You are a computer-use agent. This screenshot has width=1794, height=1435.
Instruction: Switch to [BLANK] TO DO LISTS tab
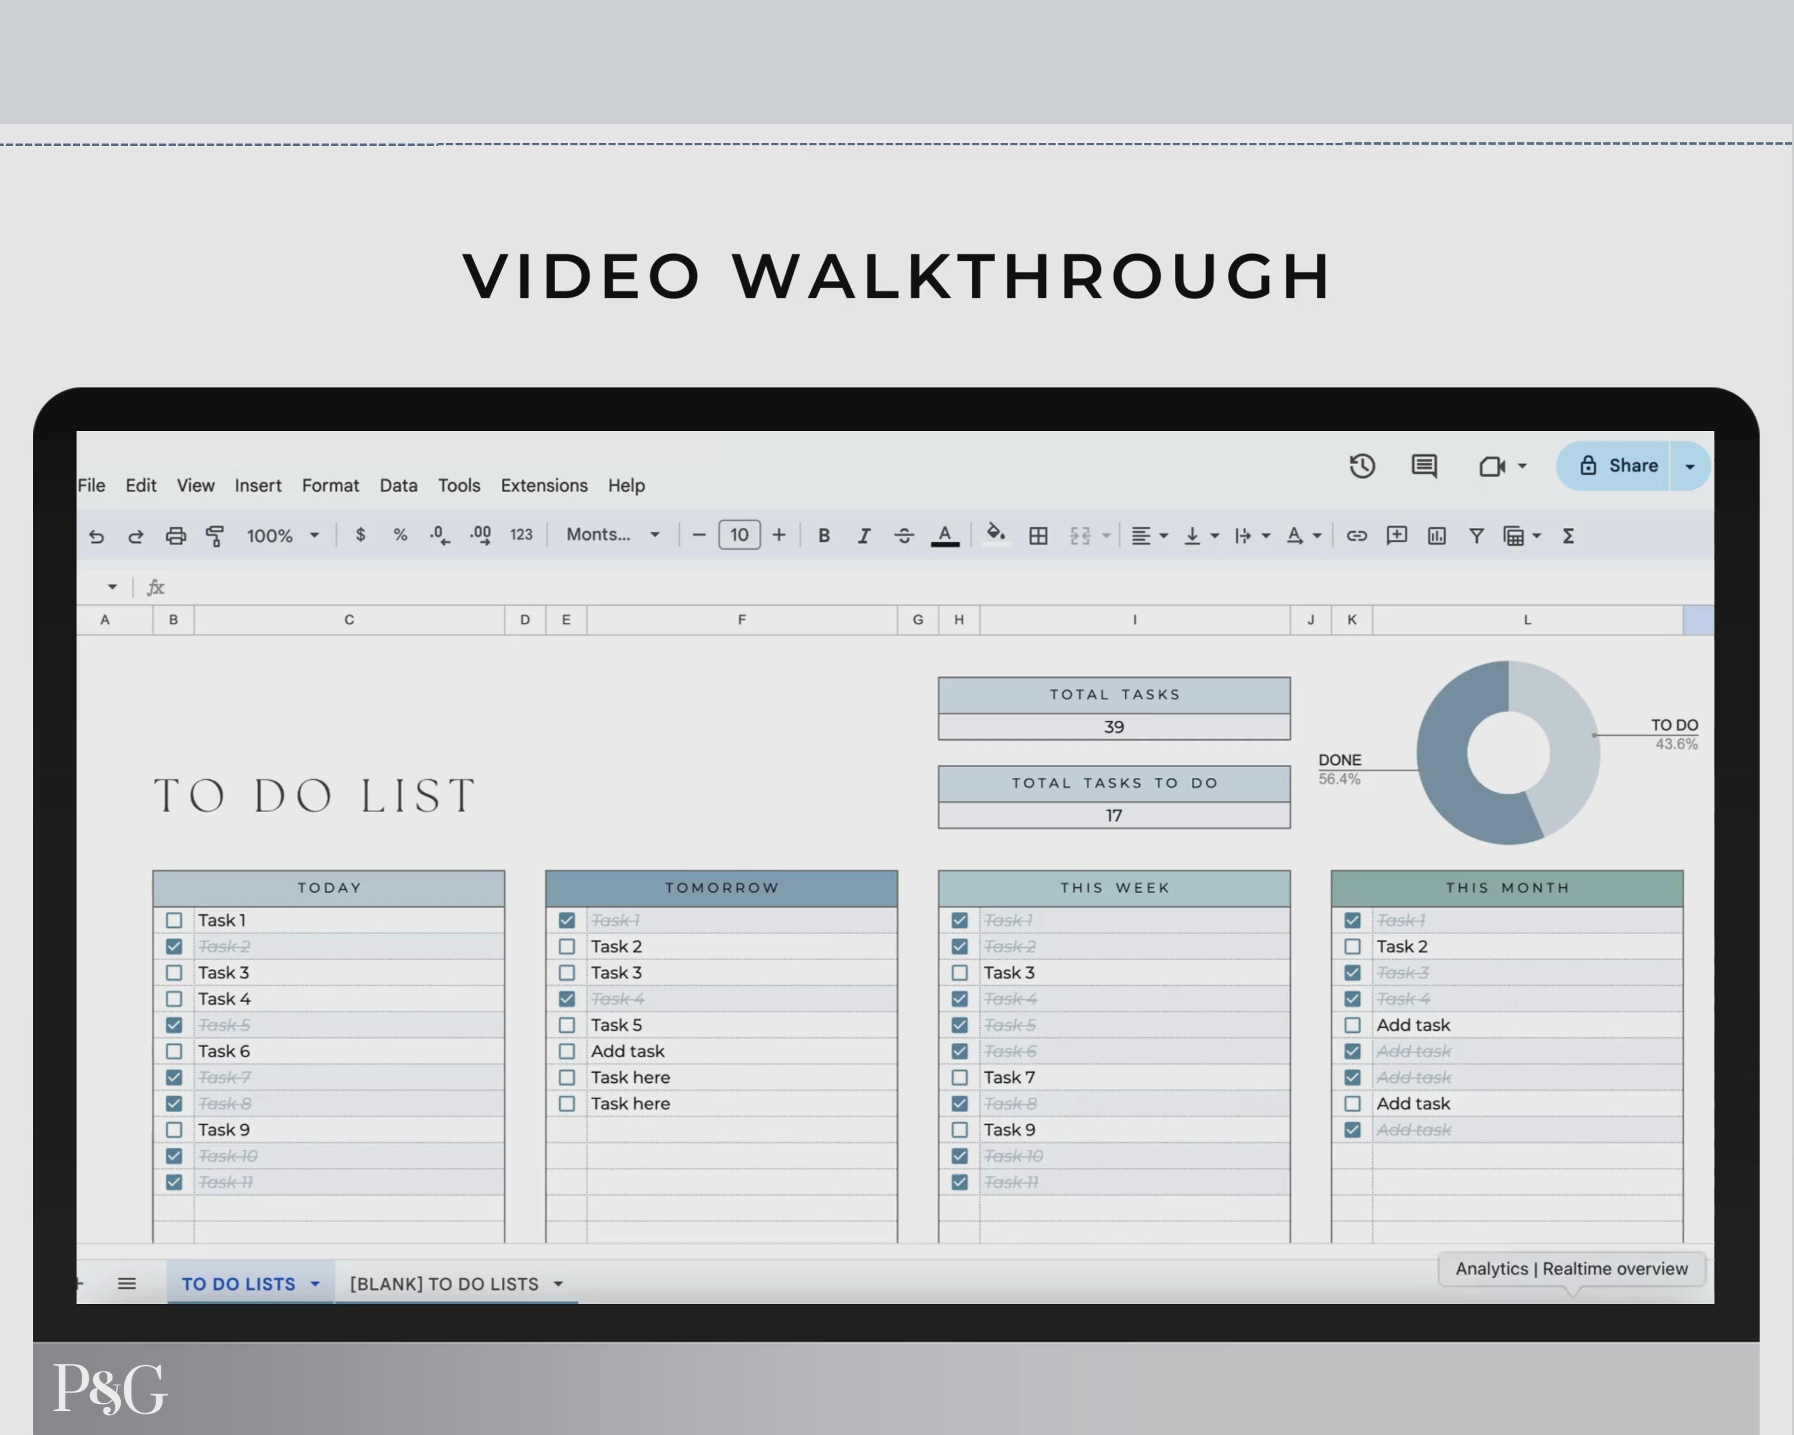click(x=444, y=1284)
